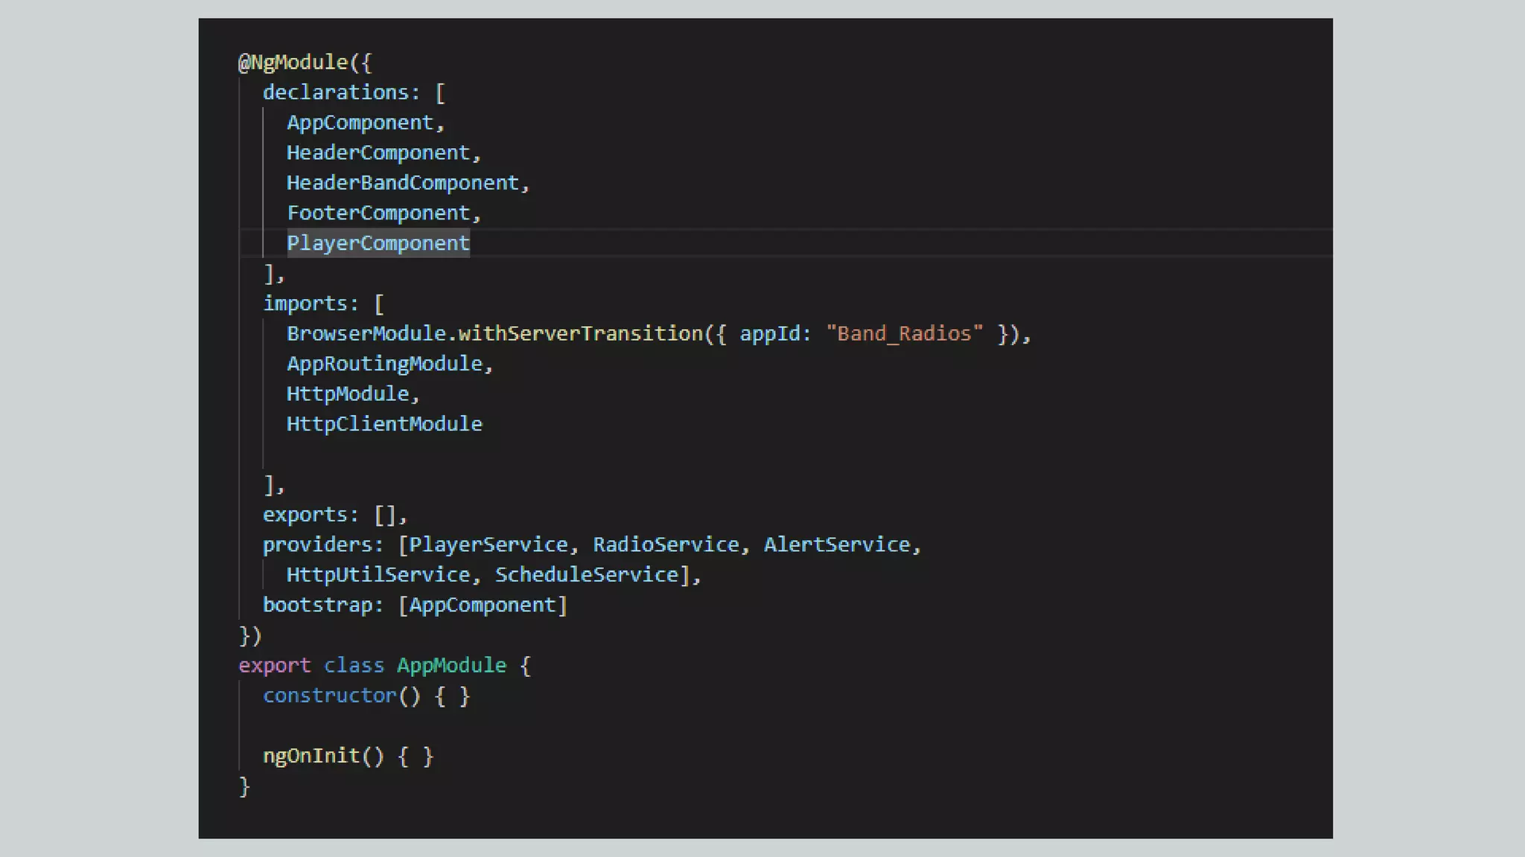1525x857 pixels.
Task: Click the ngOnInit method name
Action: tap(311, 757)
